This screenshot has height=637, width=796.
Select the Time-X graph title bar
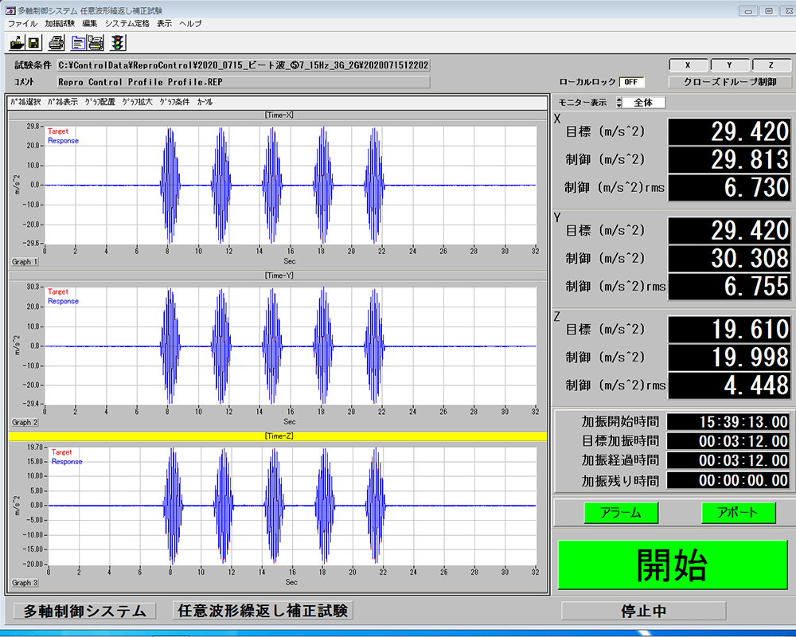278,115
